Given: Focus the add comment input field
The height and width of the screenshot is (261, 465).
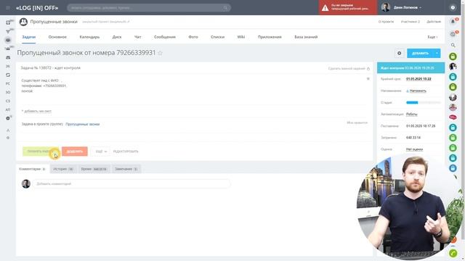Looking at the screenshot, I should click(x=131, y=183).
